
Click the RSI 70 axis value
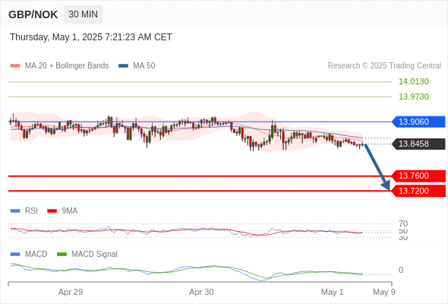pos(403,223)
